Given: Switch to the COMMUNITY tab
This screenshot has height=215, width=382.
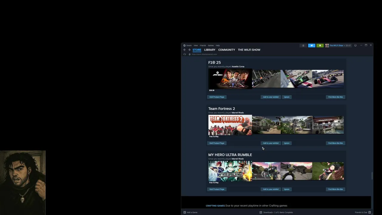Looking at the screenshot, I should point(227,50).
